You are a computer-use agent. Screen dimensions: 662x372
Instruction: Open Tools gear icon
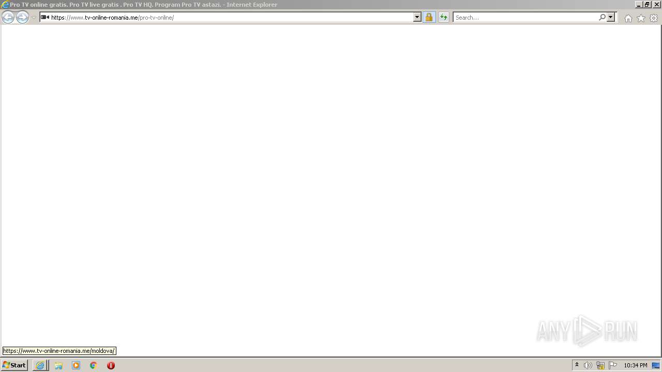(654, 18)
